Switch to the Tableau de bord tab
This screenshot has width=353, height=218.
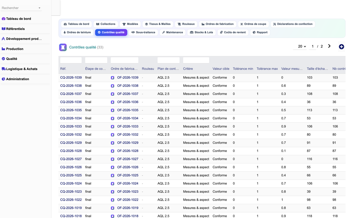[76, 24]
